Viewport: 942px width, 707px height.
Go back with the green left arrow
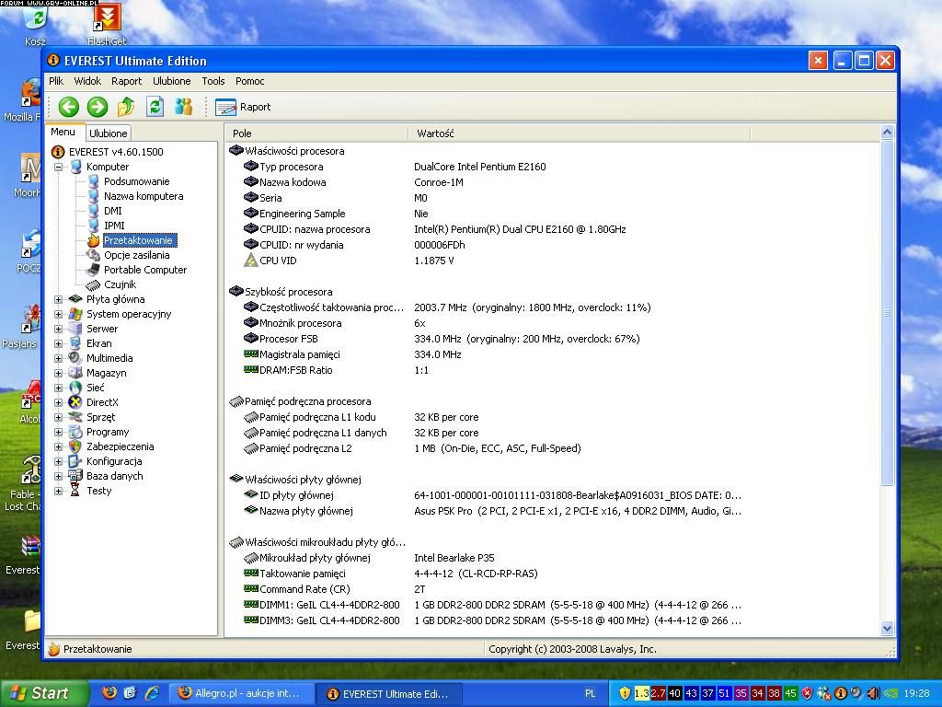pyautogui.click(x=68, y=107)
